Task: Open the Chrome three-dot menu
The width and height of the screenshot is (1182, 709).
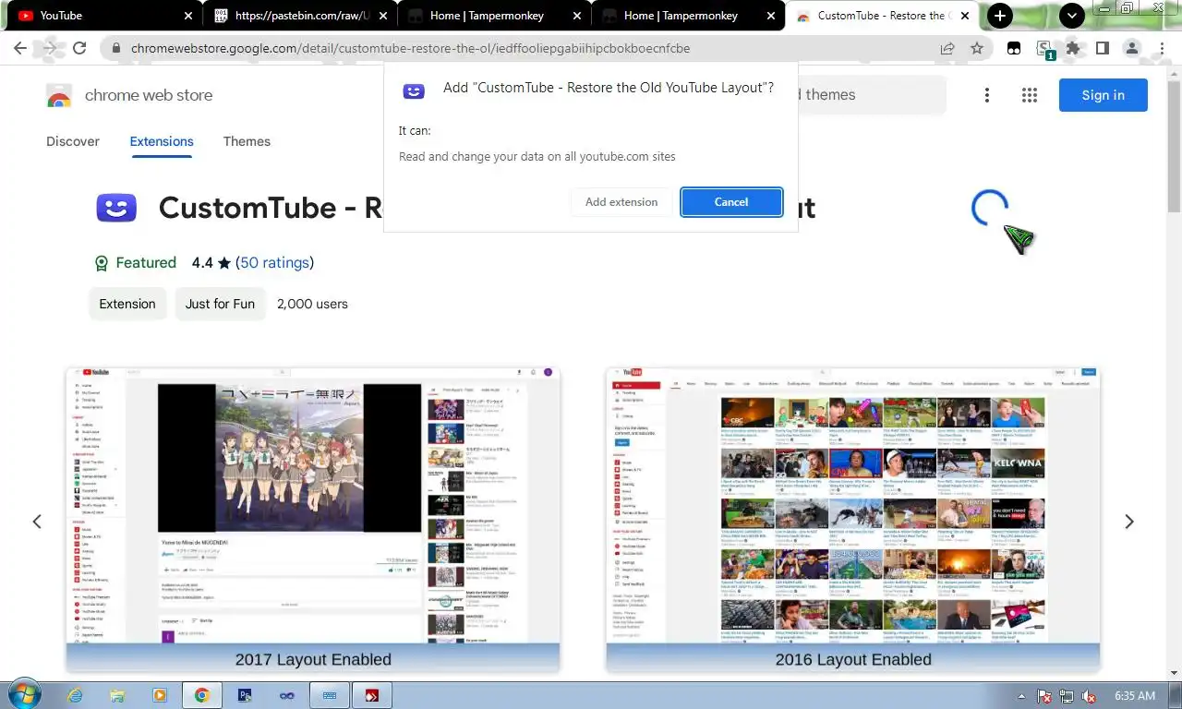Action: pos(1161,48)
